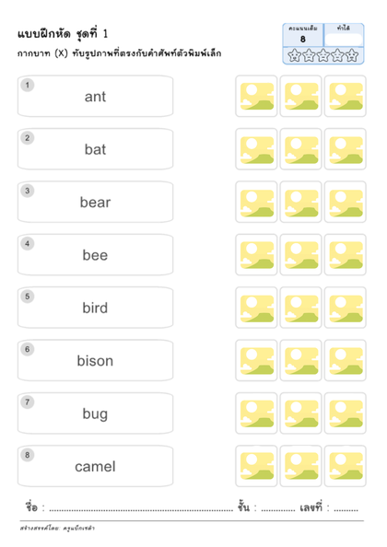Click the number 5 badge beside bird
Screen dimensions: 387x547
28,297
